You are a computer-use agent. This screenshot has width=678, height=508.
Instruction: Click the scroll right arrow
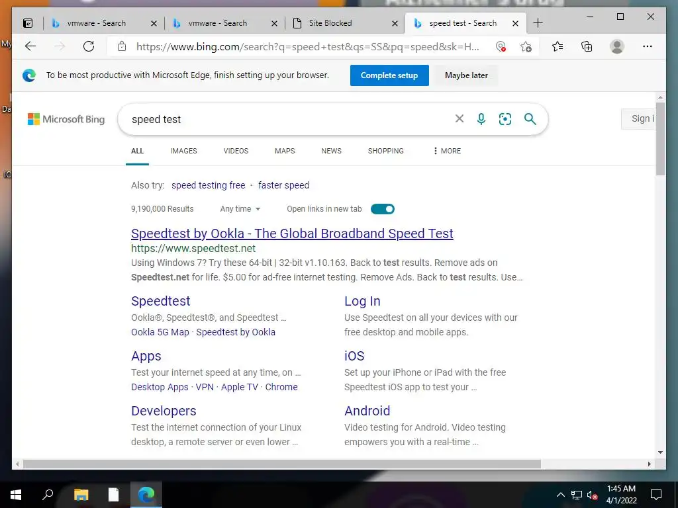pyautogui.click(x=649, y=464)
